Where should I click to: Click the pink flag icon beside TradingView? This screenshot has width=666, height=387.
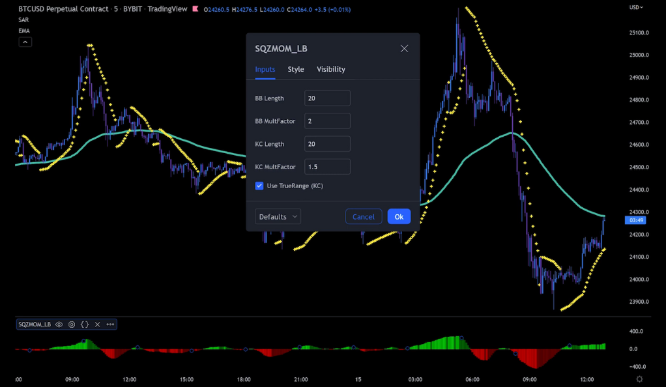click(195, 9)
